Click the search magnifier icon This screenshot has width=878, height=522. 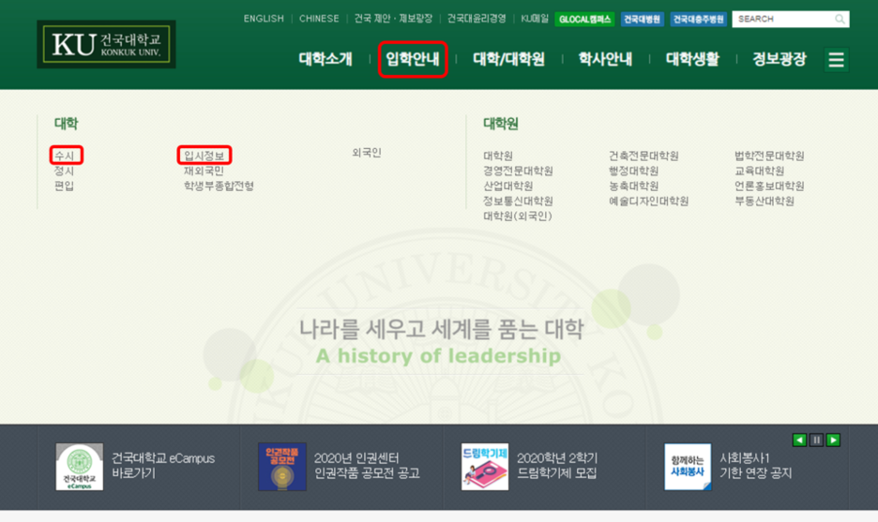pyautogui.click(x=840, y=19)
